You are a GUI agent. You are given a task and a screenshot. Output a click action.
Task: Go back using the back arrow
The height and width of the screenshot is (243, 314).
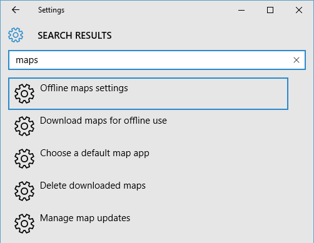[16, 10]
